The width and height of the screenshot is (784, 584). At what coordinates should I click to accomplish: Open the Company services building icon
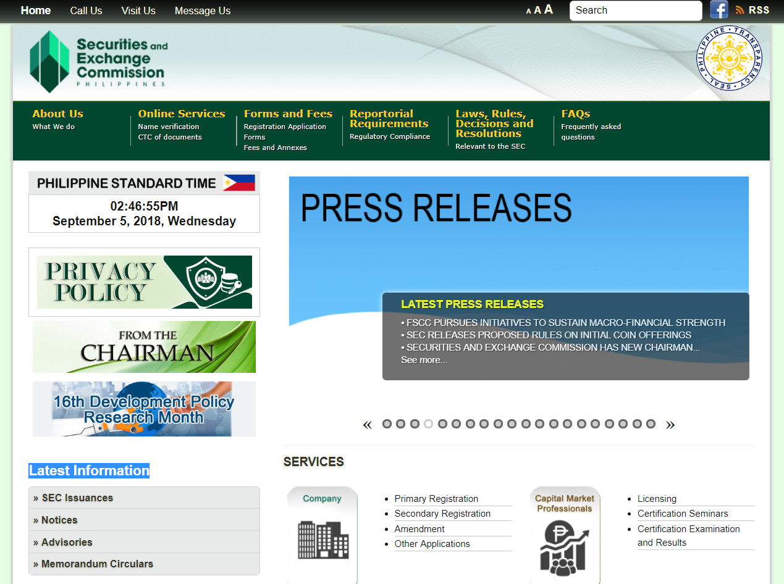[322, 538]
